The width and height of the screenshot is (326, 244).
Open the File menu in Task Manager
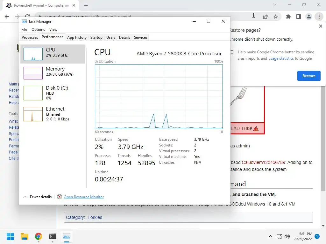click(24, 30)
